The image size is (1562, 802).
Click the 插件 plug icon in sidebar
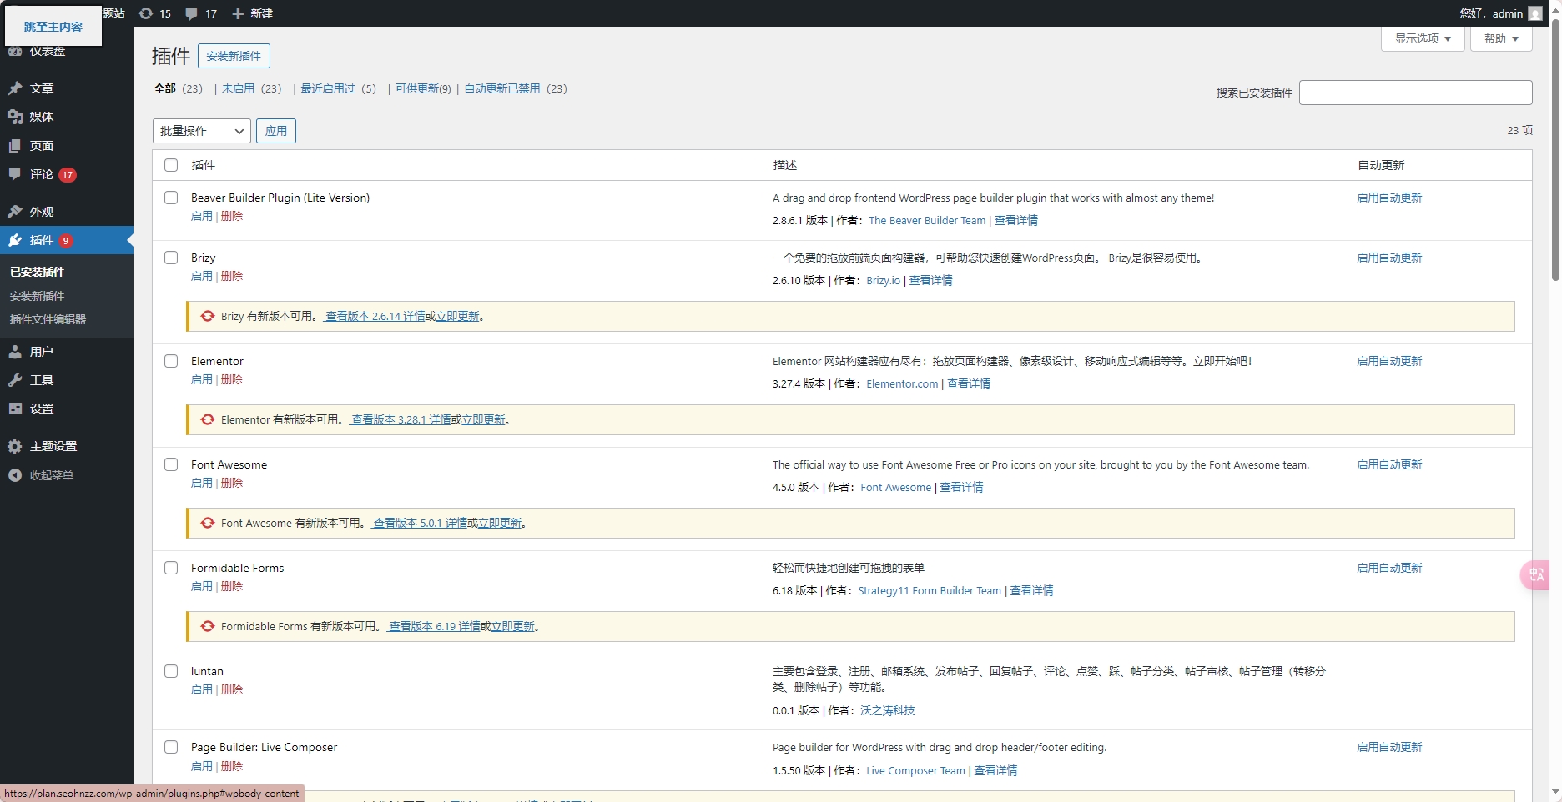click(15, 240)
